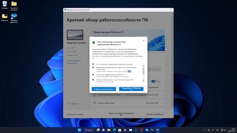
Task: Open Microsoft Store from the taskbar
Action: point(120,130)
